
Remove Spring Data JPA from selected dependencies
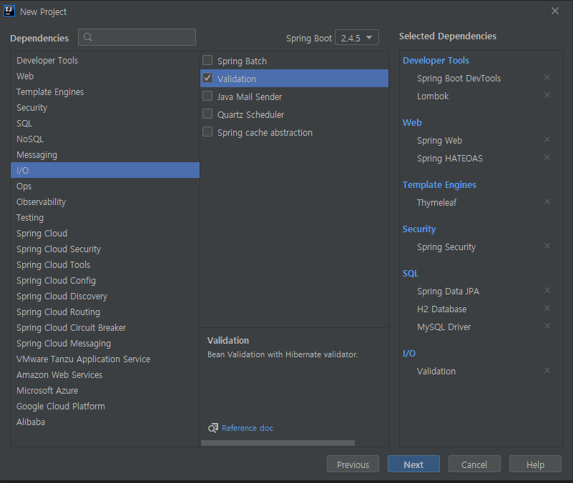tap(547, 290)
